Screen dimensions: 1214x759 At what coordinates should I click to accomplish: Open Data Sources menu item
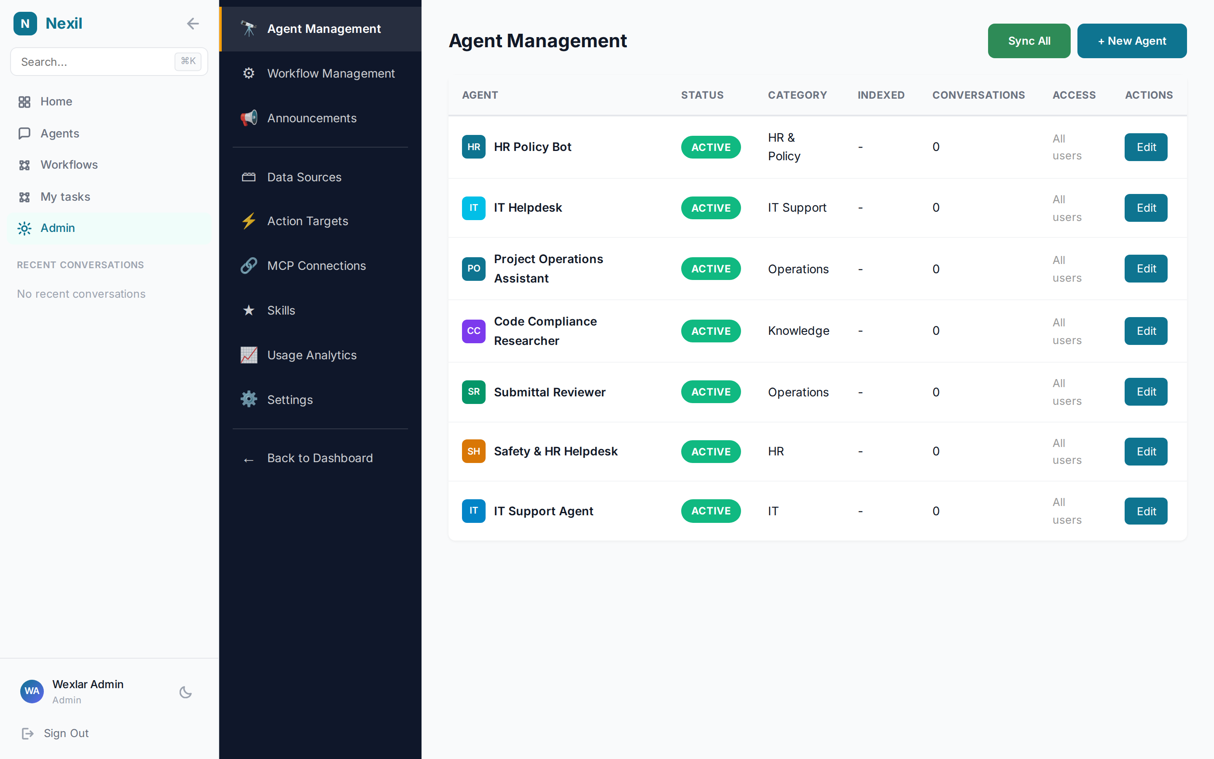tap(320, 177)
